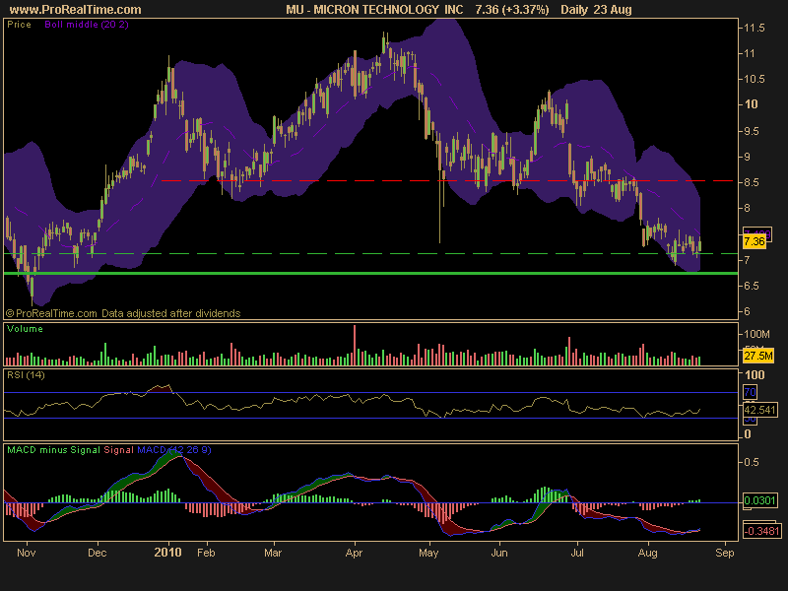
Task: Click the yellow 27.5M volume tag
Action: click(757, 356)
